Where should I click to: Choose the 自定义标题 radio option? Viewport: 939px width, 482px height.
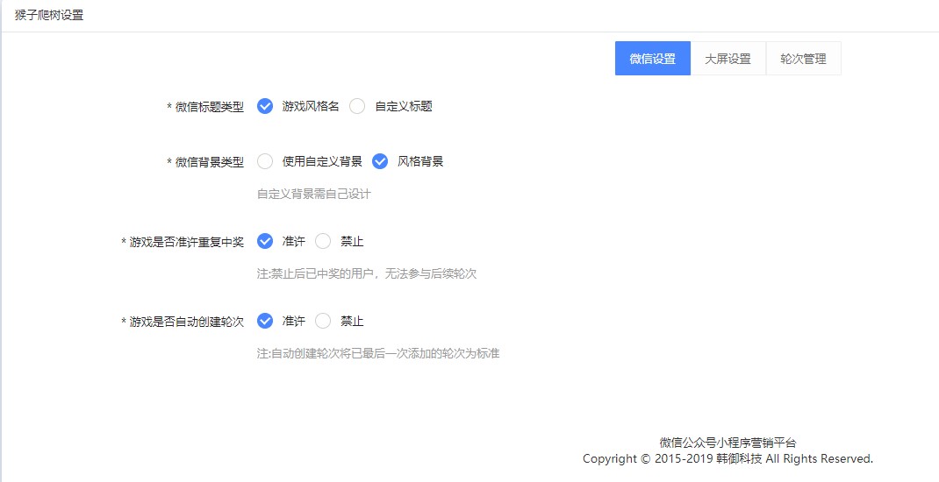tap(357, 106)
